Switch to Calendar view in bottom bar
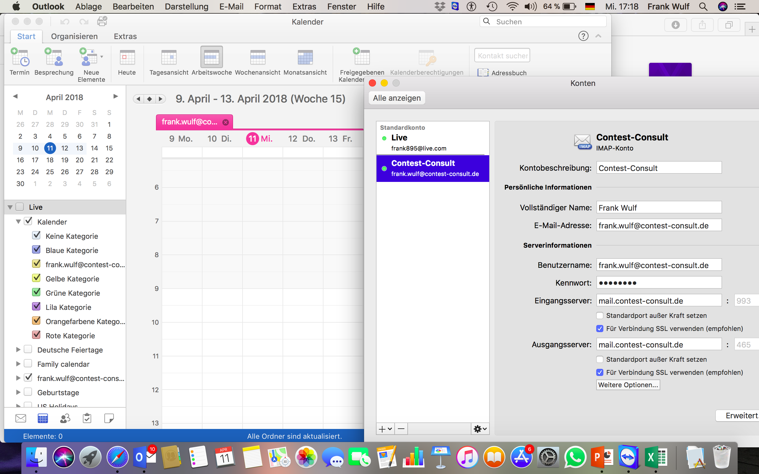Viewport: 759px width, 474px height. tap(43, 418)
